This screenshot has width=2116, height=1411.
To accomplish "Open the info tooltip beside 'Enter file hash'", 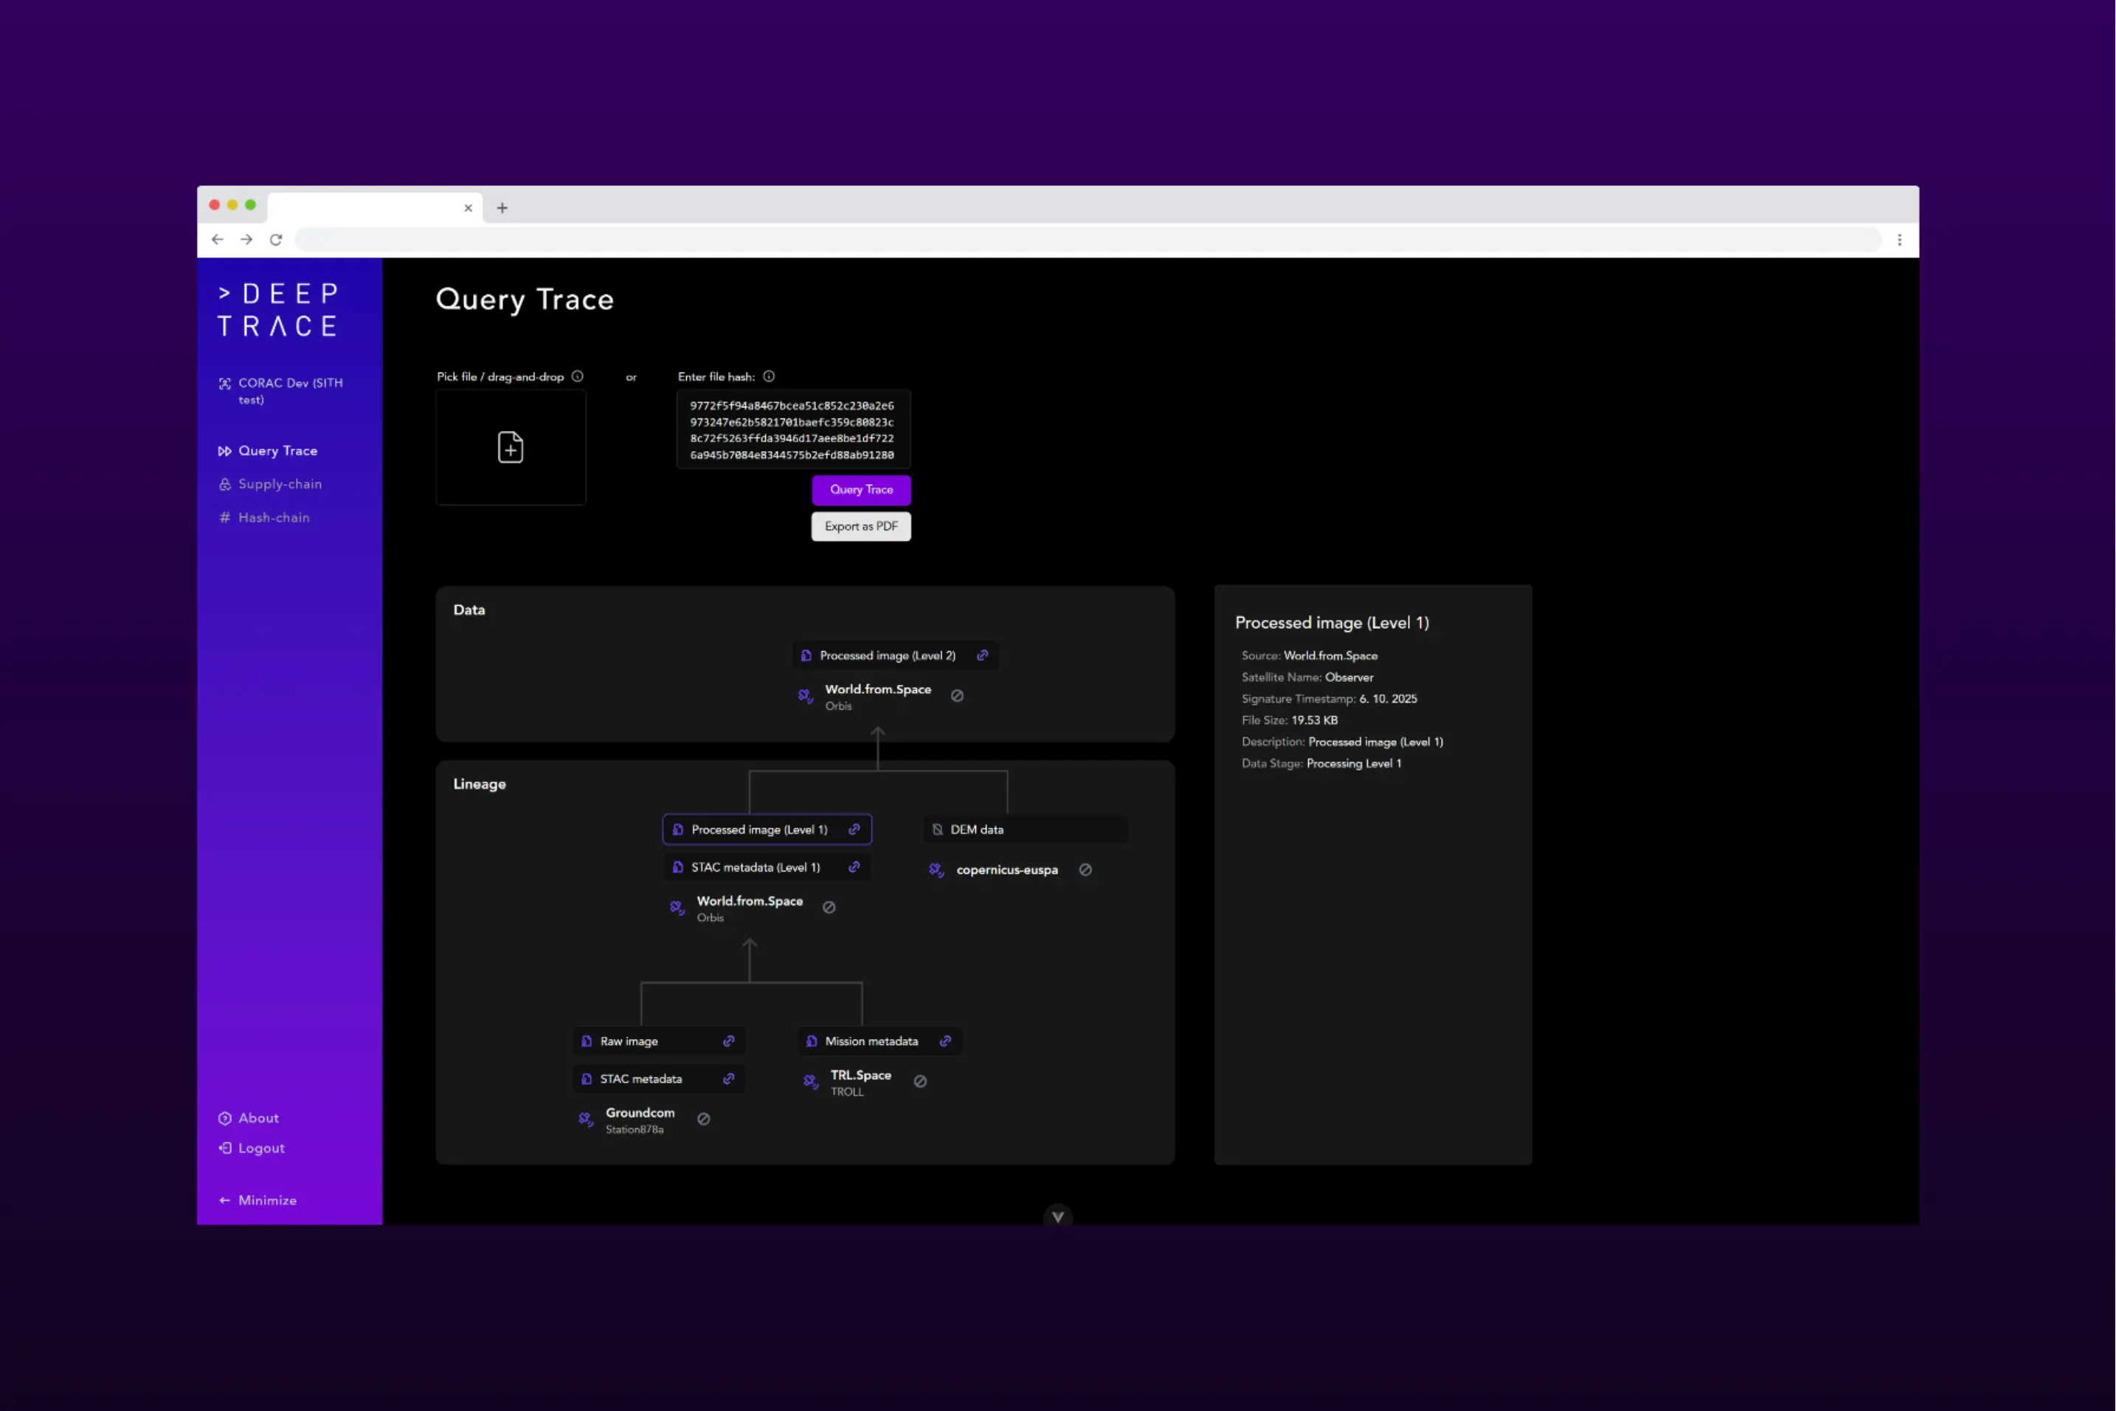I will point(770,376).
